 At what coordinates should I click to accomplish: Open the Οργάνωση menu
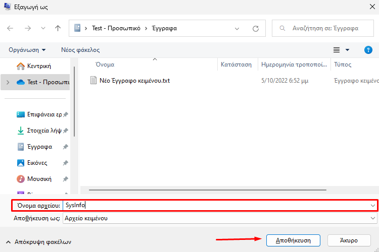click(27, 50)
